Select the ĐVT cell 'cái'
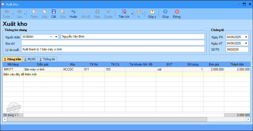 click(170, 69)
